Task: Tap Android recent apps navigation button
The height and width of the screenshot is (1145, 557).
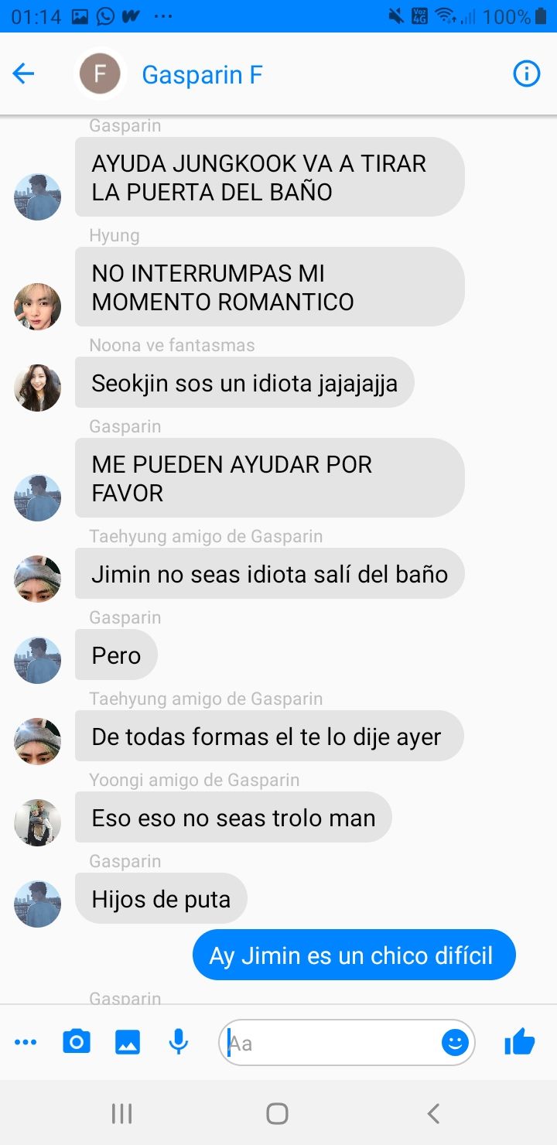Action: (122, 1113)
